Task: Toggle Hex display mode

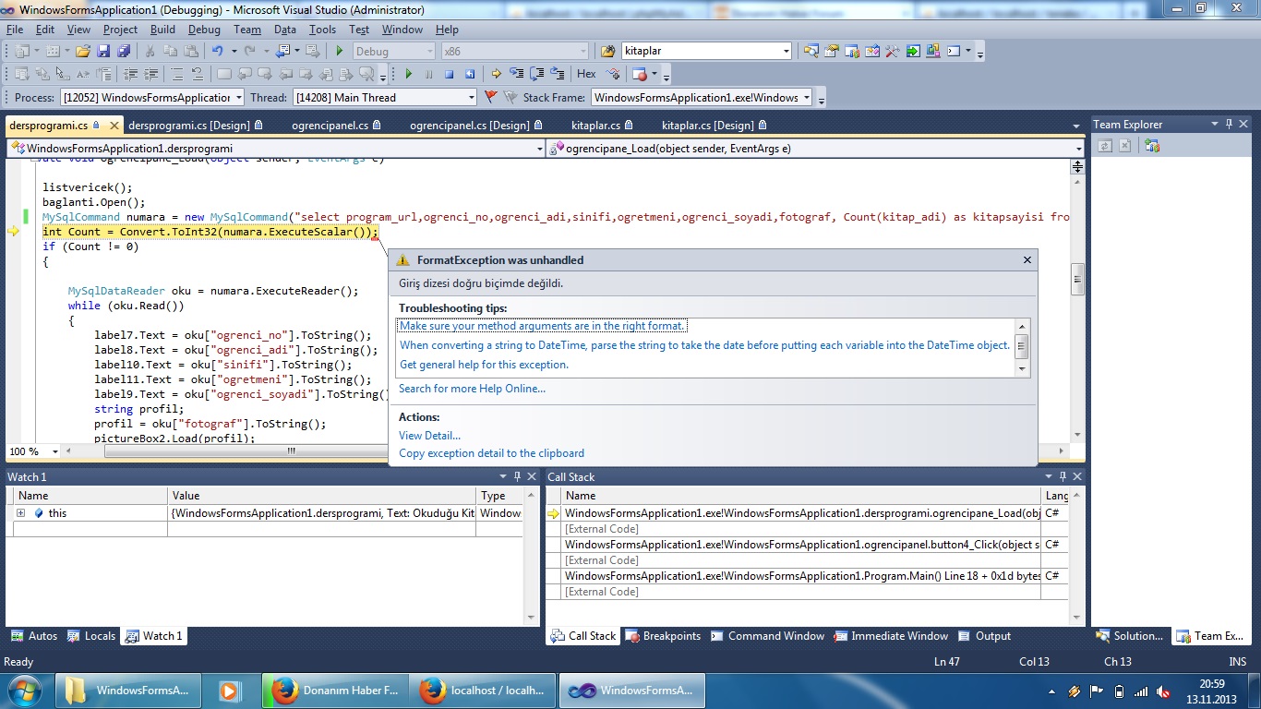Action: coord(586,74)
